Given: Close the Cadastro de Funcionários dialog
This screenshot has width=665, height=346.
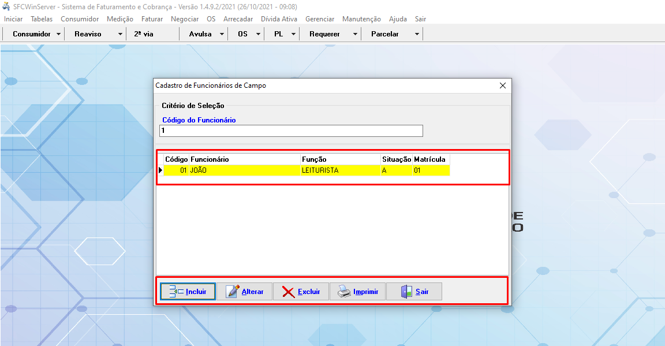Looking at the screenshot, I should [x=502, y=85].
